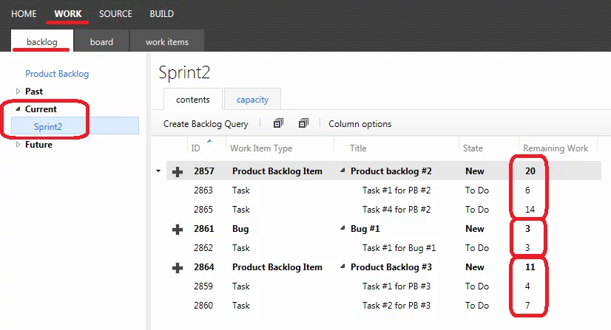This screenshot has width=611, height=330.
Task: Switch to the capacity tab
Action: (x=252, y=100)
